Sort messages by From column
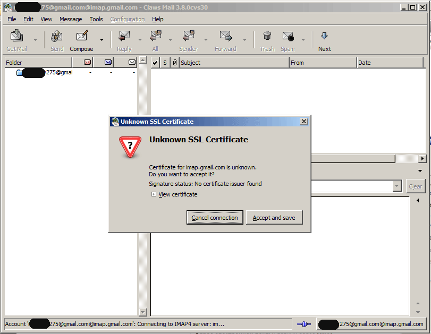 [323, 63]
